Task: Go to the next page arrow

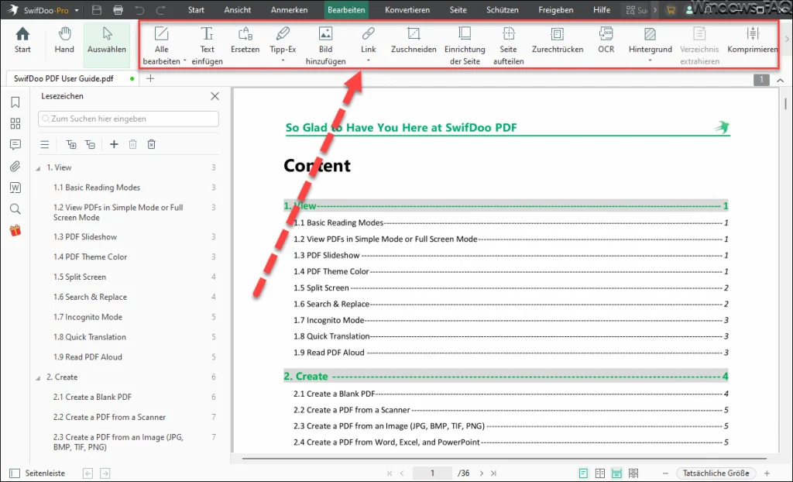Action: pyautogui.click(x=482, y=473)
